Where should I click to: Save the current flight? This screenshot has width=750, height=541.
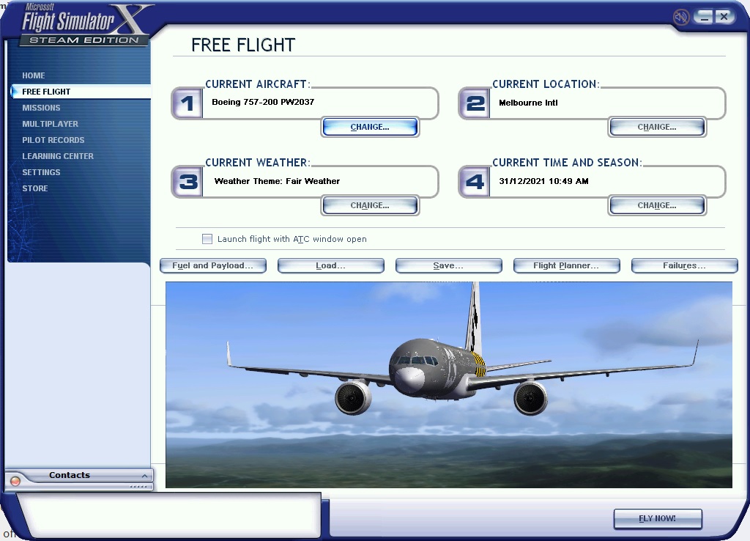tap(448, 265)
